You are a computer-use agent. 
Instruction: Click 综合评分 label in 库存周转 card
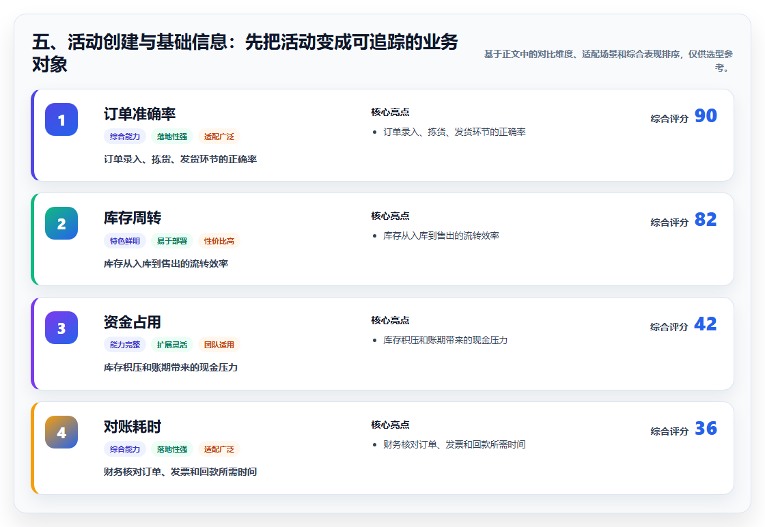pyautogui.click(x=669, y=223)
